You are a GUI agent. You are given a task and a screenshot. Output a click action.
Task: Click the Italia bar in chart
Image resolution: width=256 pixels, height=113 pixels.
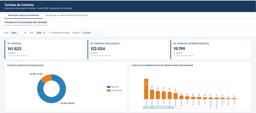164,95
